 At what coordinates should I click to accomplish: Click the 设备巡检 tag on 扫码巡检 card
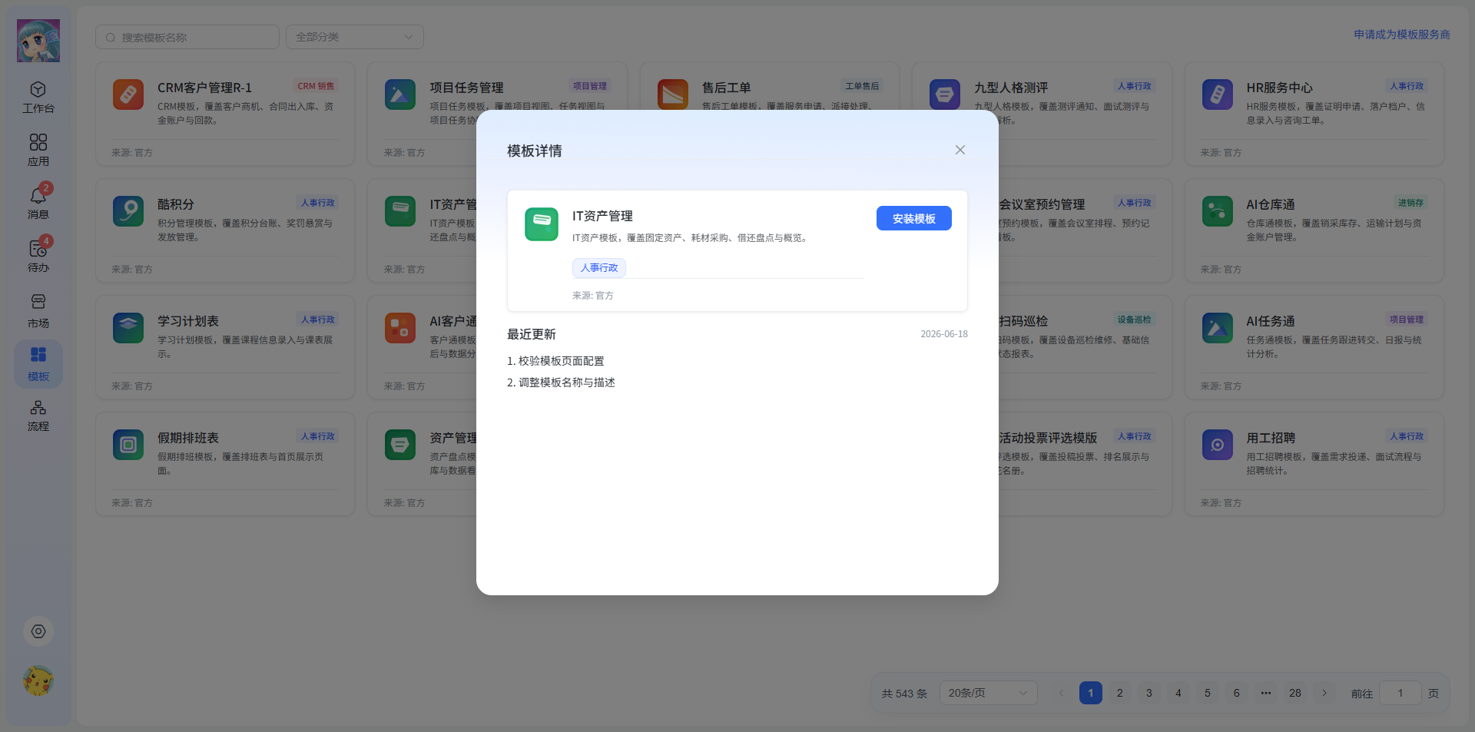click(1134, 320)
